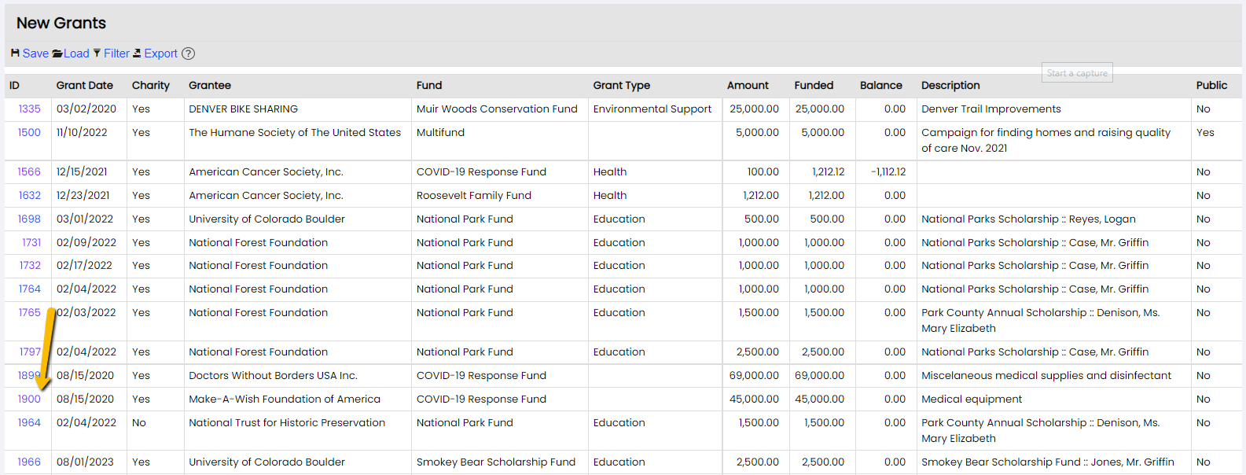The height and width of the screenshot is (475, 1246).
Task: Click the Start a capture button
Action: tap(1077, 73)
